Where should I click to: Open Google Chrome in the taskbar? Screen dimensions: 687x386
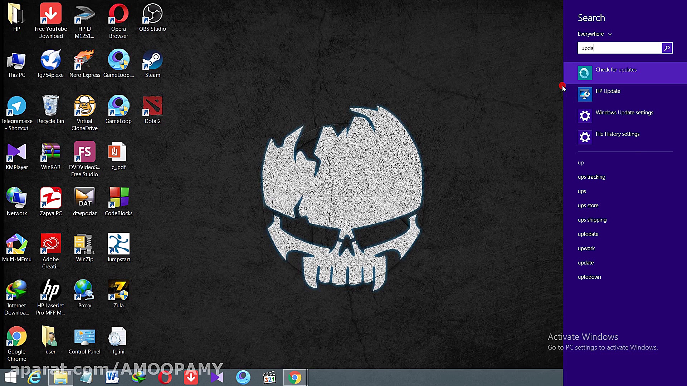click(295, 377)
